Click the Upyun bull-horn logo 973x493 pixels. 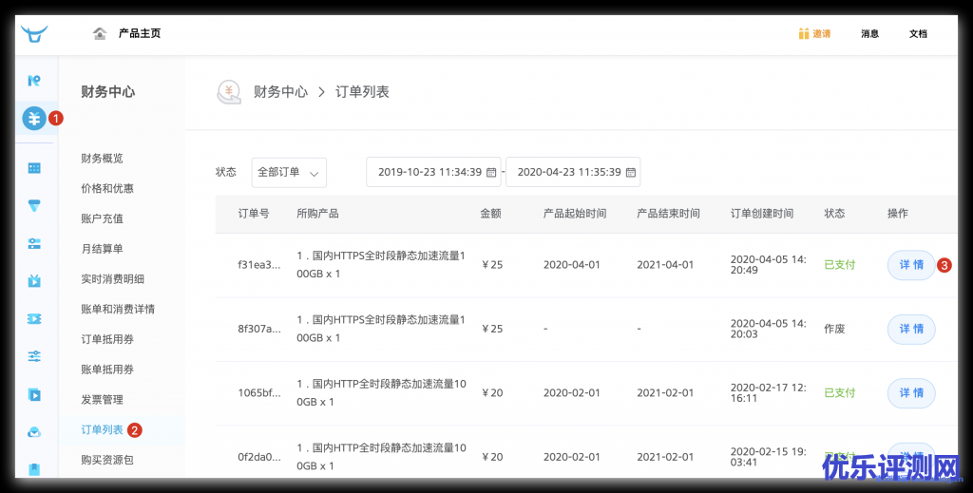click(x=34, y=33)
